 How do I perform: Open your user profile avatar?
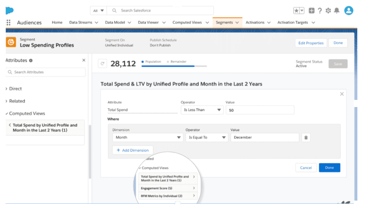[x=348, y=10]
